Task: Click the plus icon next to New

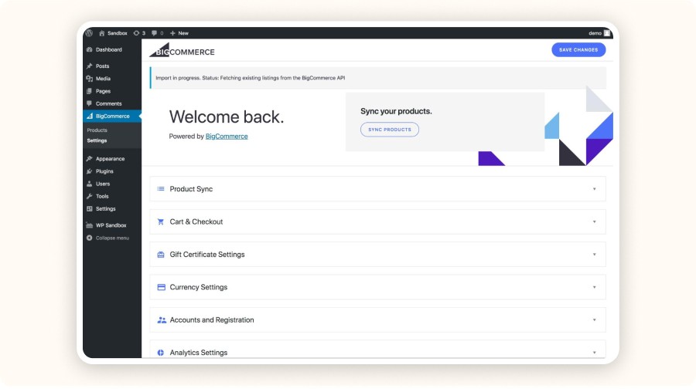Action: [x=172, y=33]
